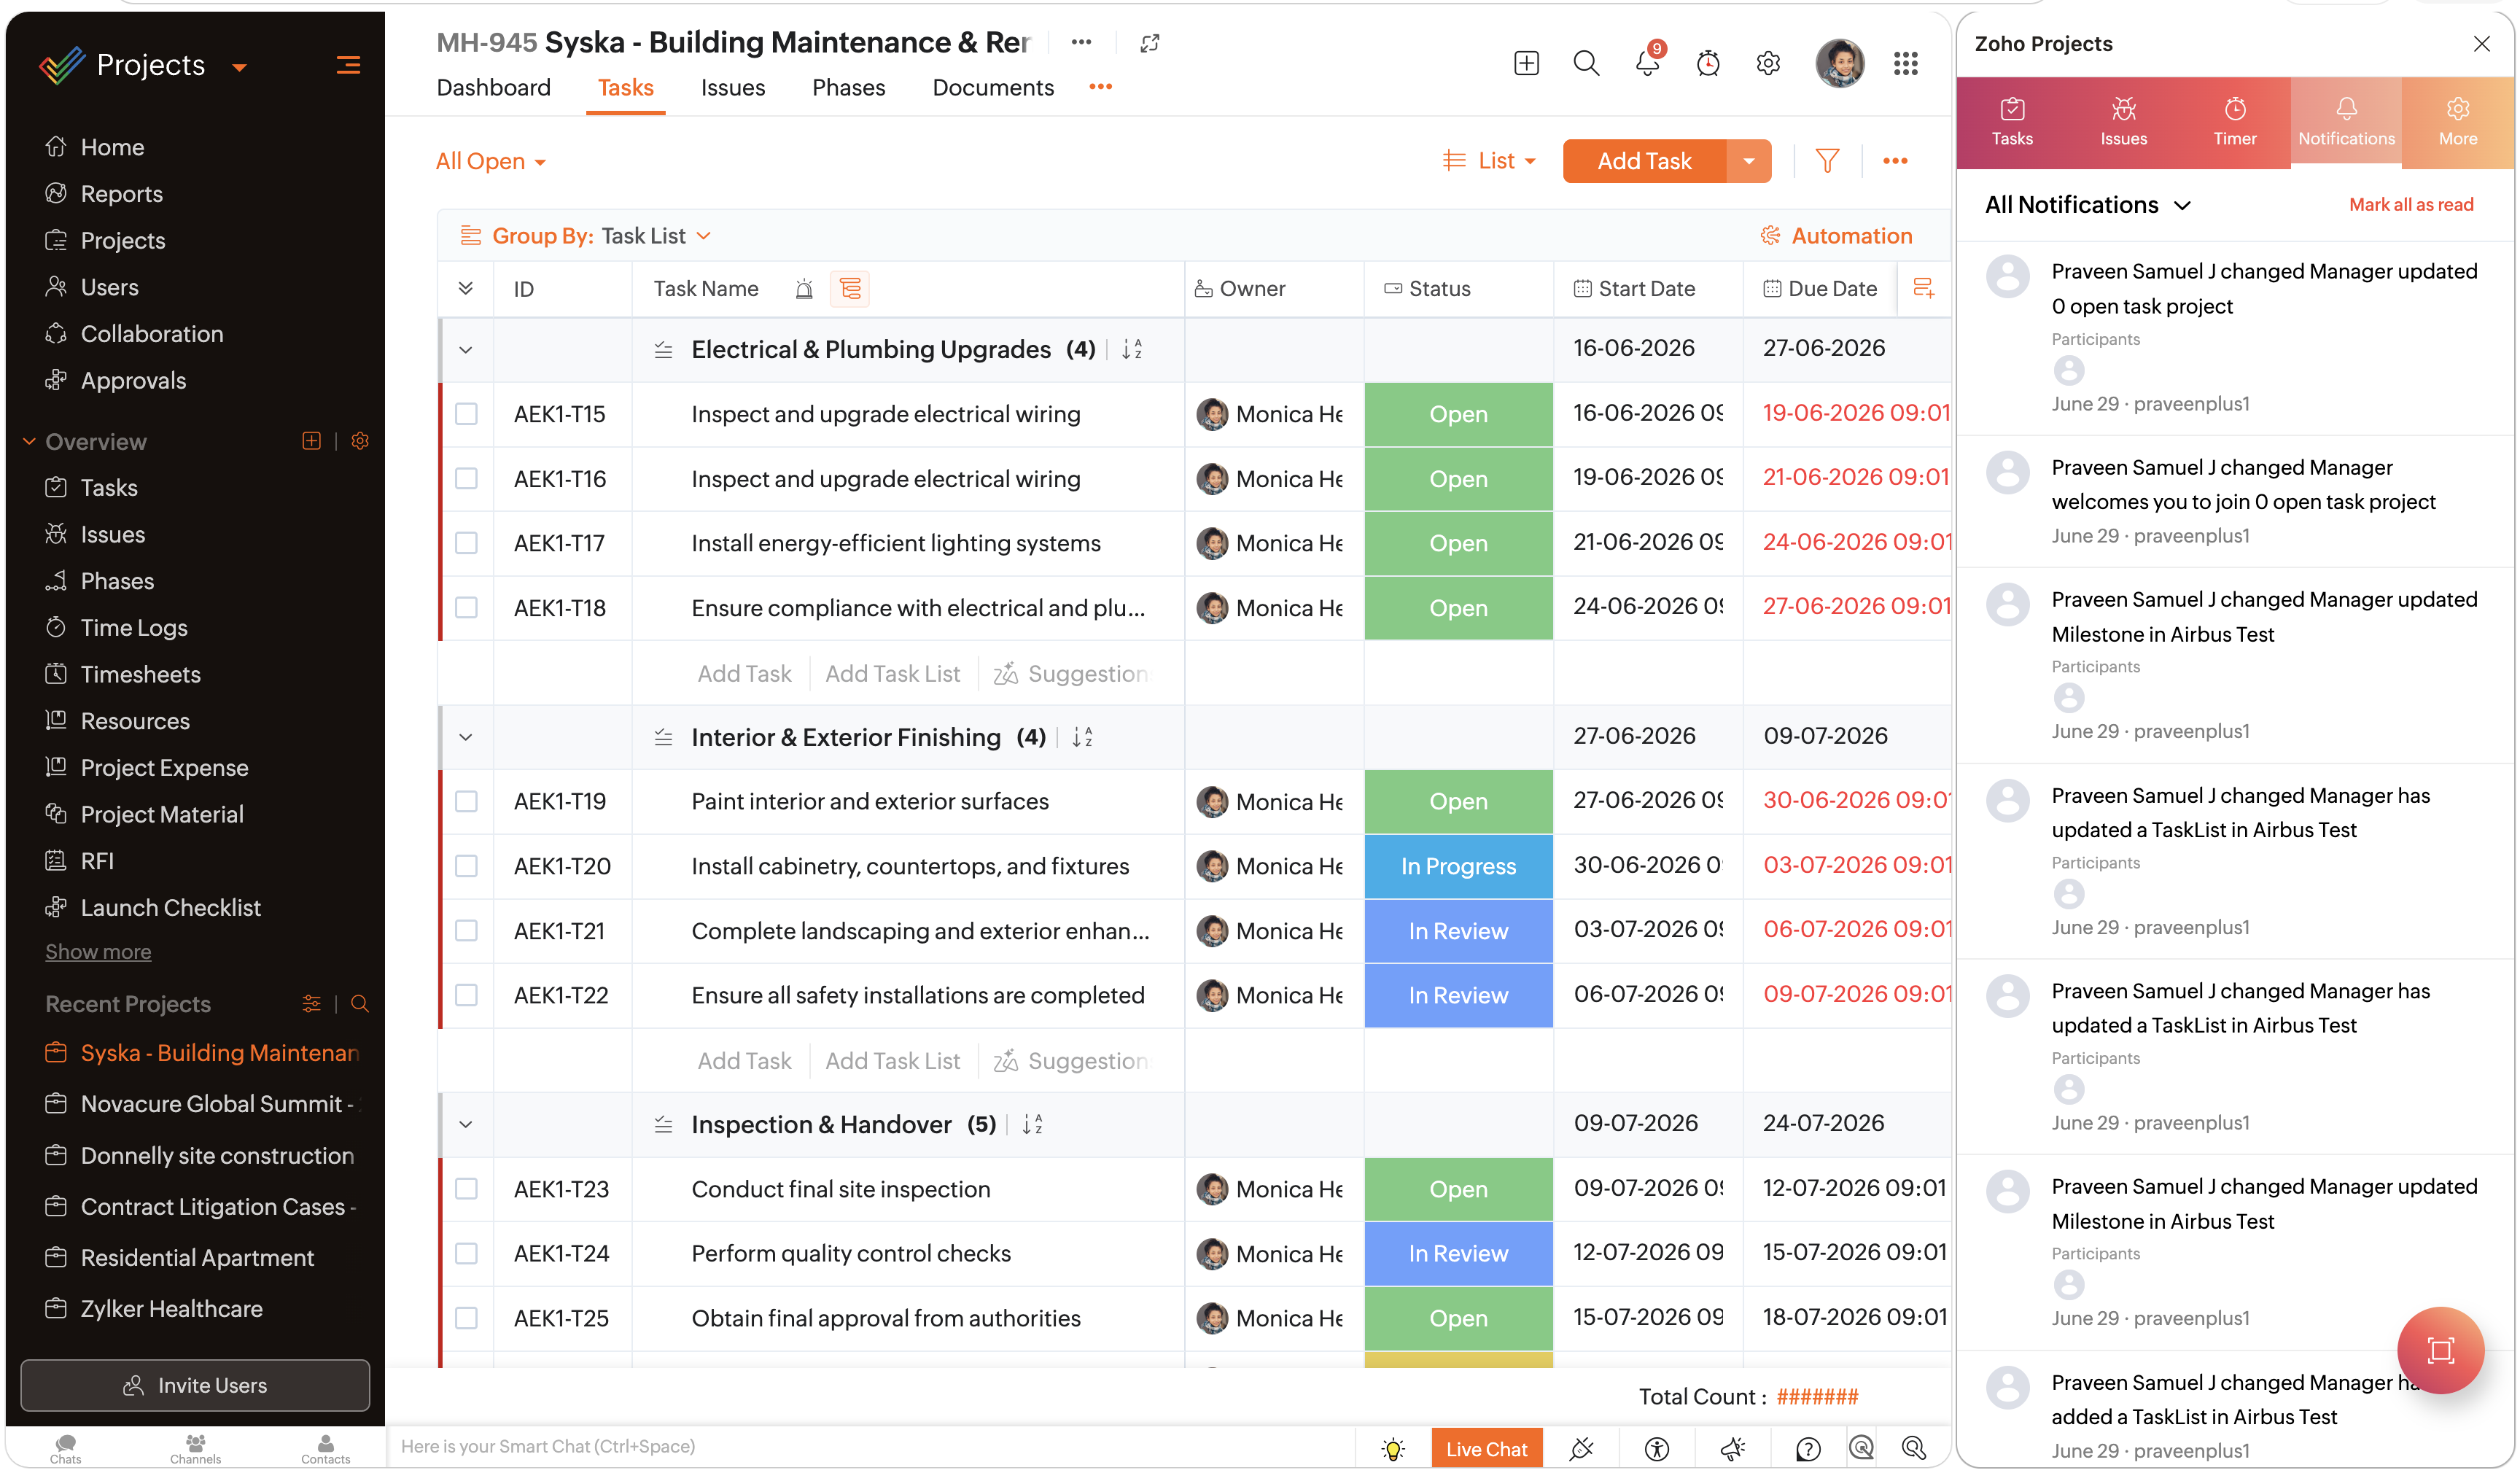The width and height of the screenshot is (2520, 1473).
Task: Open the More tab in Zoho Projects panel
Action: point(2458,123)
